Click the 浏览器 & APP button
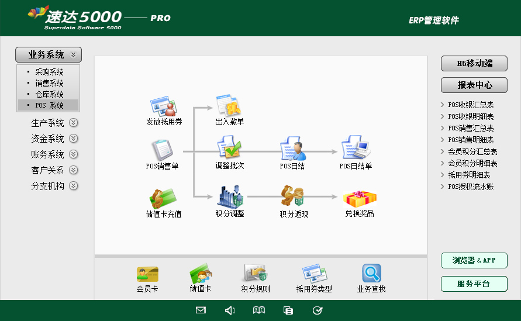Screen dimensions: 521x321 [474, 261]
